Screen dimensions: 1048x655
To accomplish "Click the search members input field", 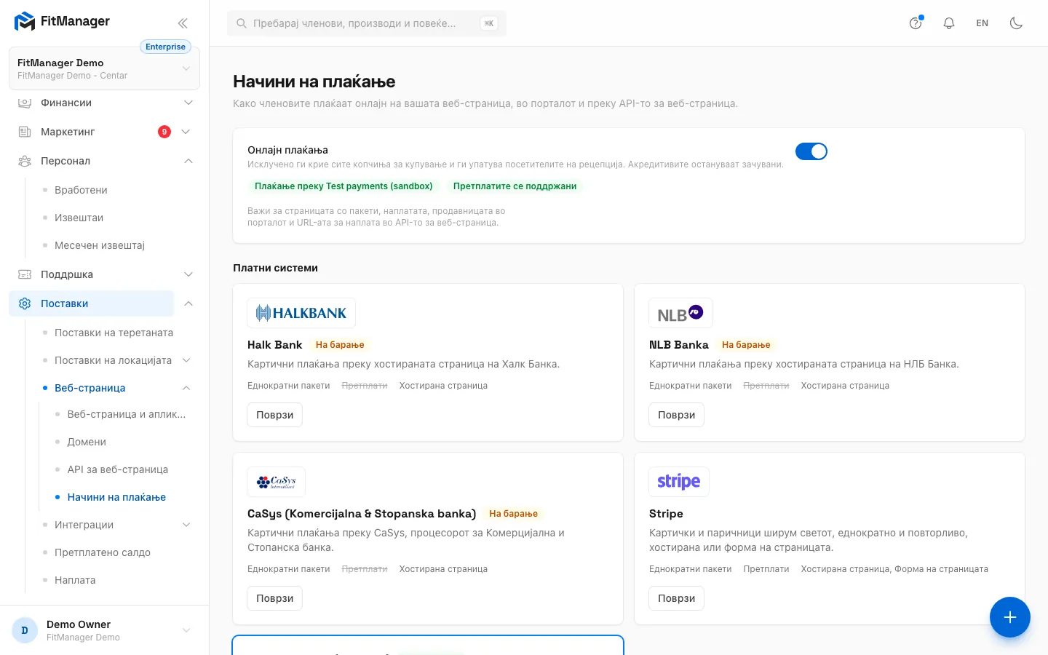I will click(x=367, y=23).
